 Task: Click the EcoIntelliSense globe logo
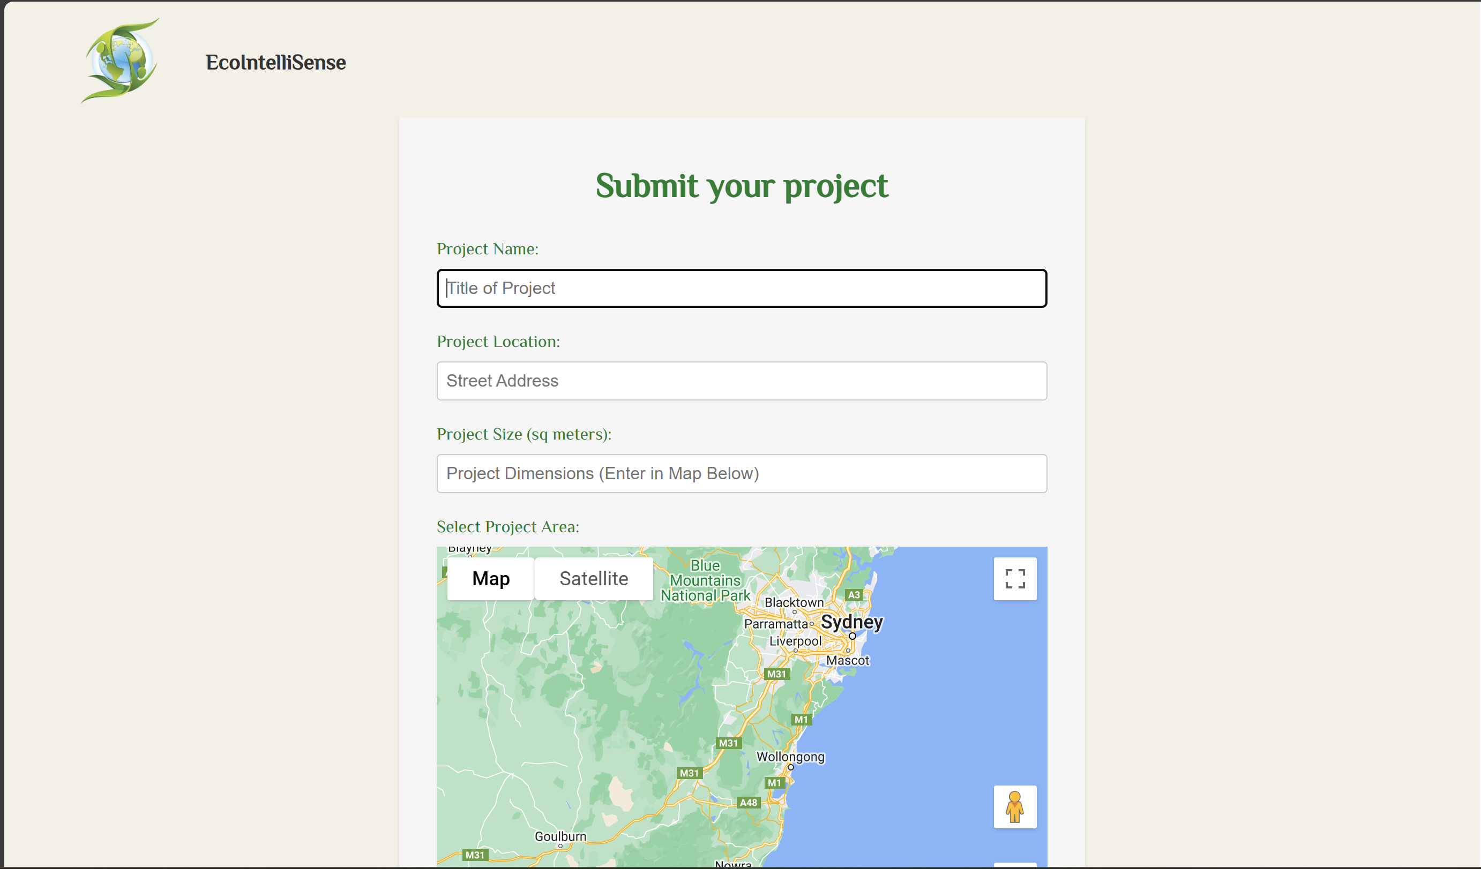pos(121,61)
